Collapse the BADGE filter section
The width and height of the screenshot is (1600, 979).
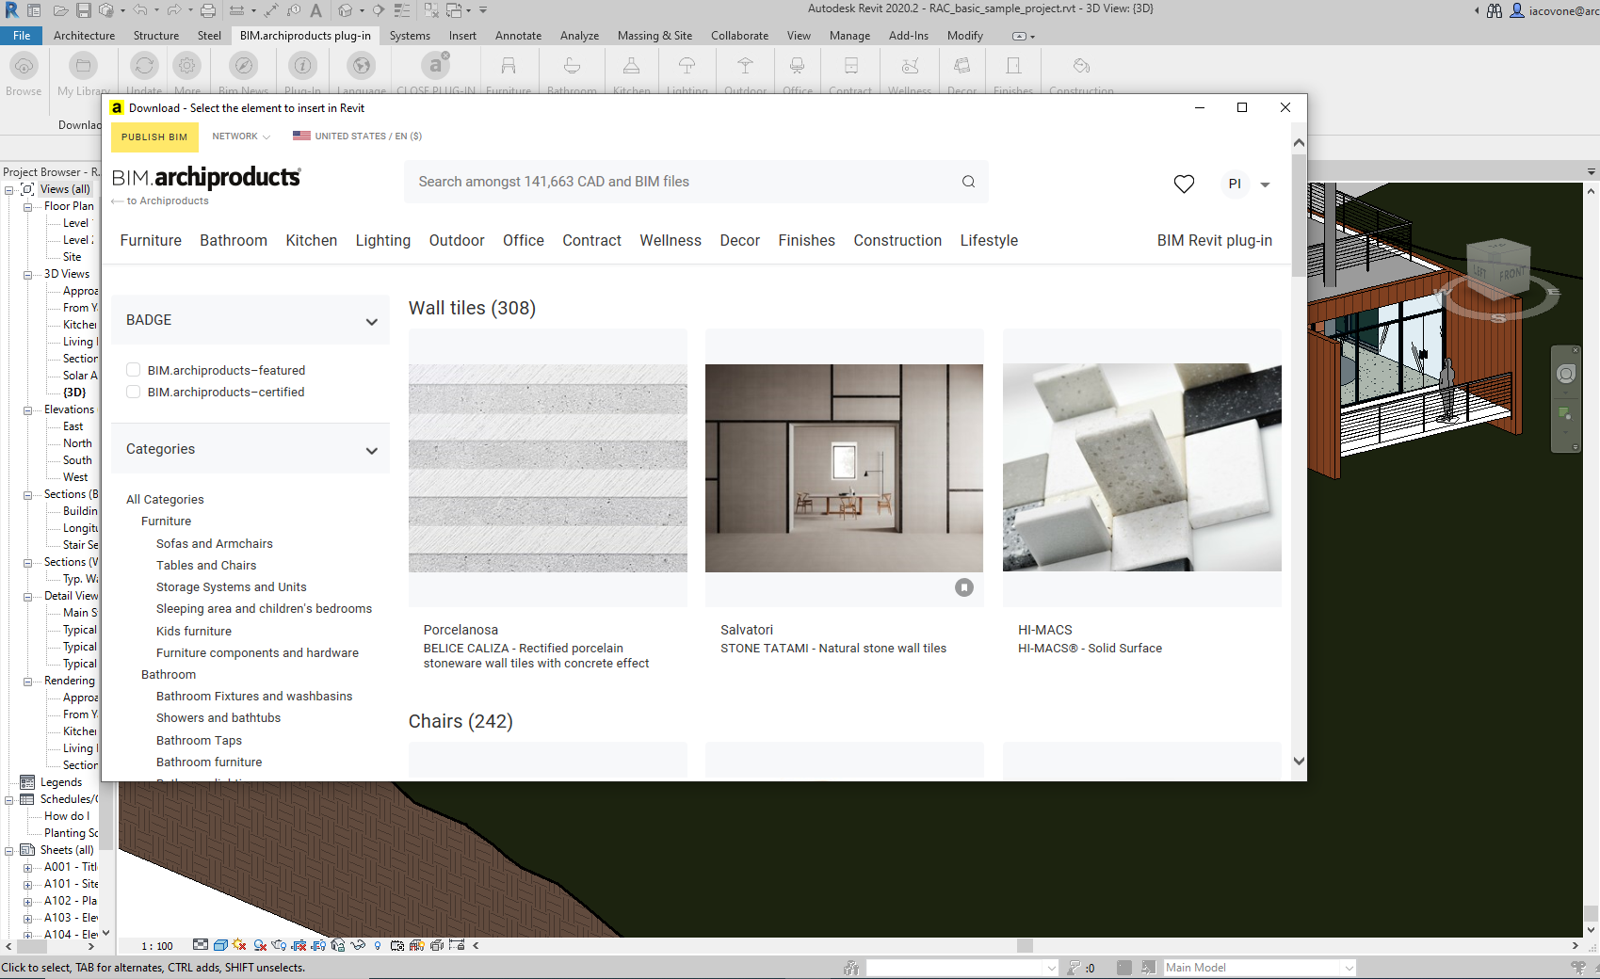click(371, 320)
